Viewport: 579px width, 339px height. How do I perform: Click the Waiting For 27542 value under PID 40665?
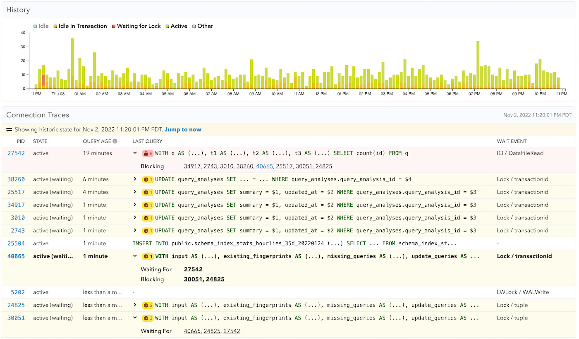point(193,270)
